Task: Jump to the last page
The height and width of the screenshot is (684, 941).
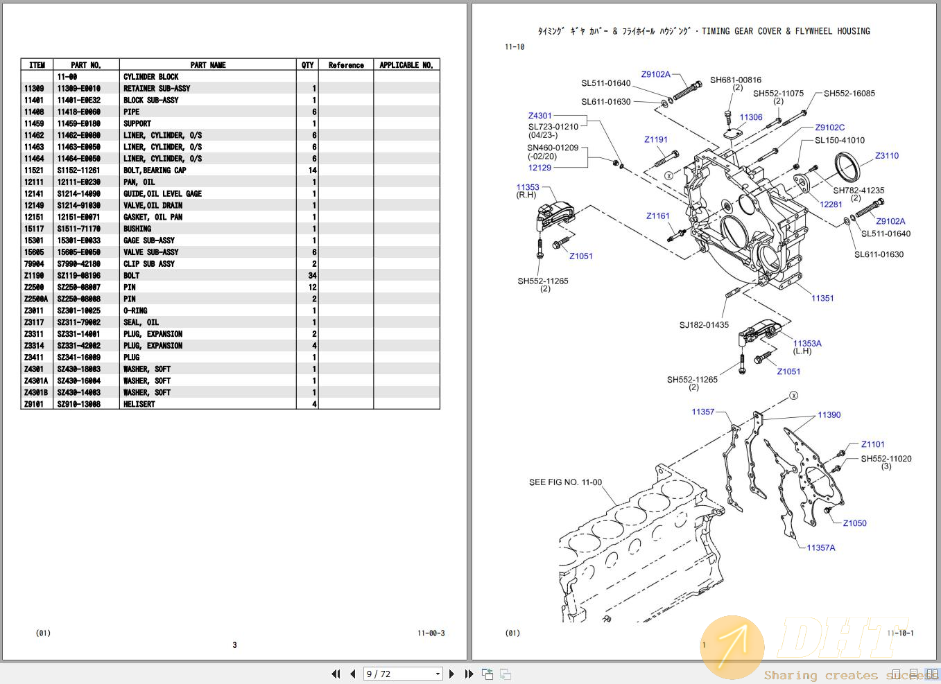Action: (469, 674)
